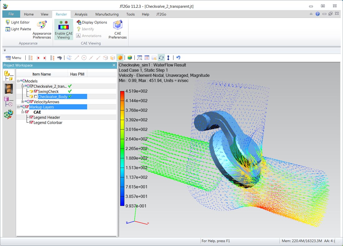Select the film strip panel icon in sidebar
This screenshot has width=343, height=246.
coord(8,88)
